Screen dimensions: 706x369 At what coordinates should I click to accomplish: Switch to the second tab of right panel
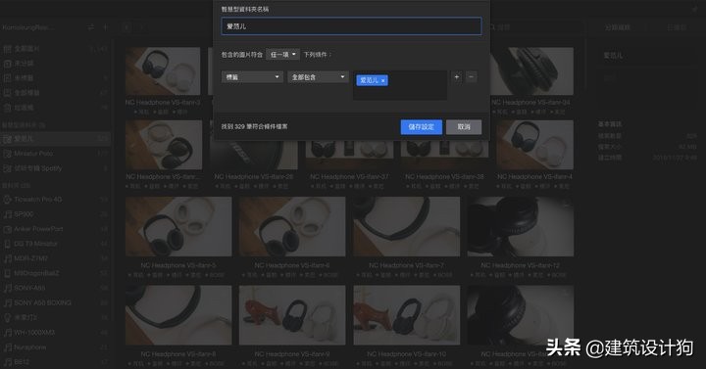point(677,27)
